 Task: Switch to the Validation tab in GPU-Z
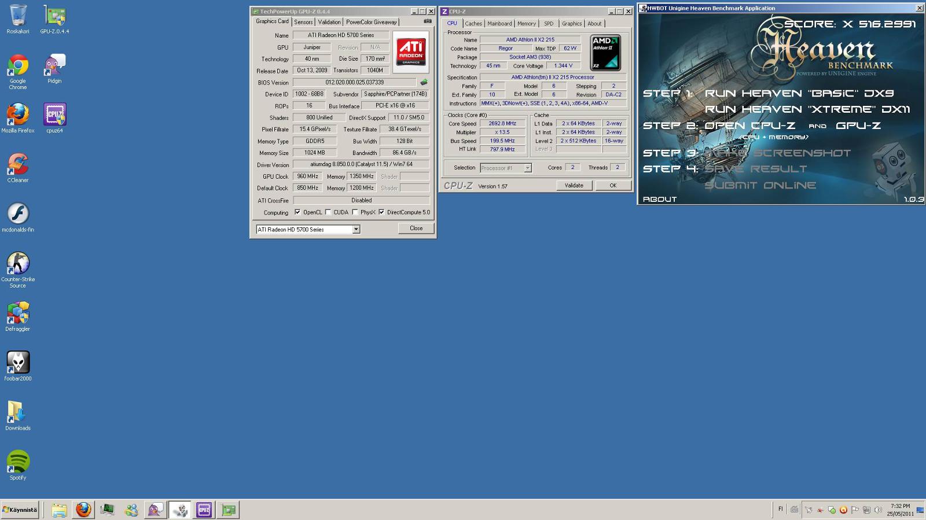(329, 22)
